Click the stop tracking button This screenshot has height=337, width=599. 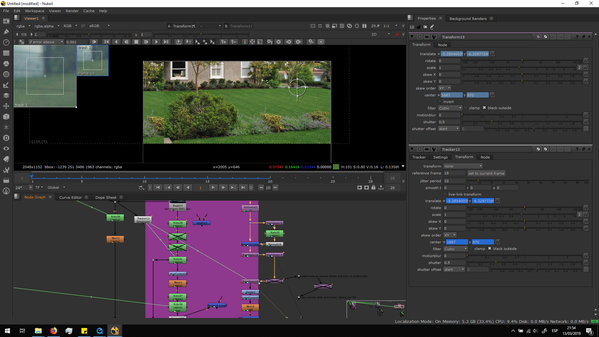coord(136,42)
